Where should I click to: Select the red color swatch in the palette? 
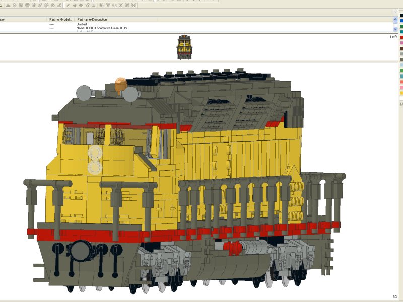tap(400, 36)
